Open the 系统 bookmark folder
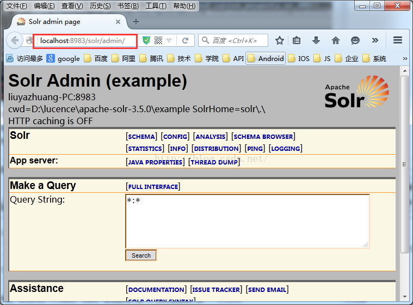Screen dimensions: 413x305 point(374,58)
